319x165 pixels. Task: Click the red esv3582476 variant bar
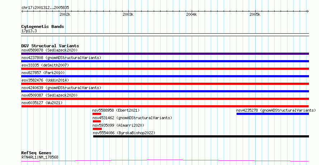pos(165,84)
